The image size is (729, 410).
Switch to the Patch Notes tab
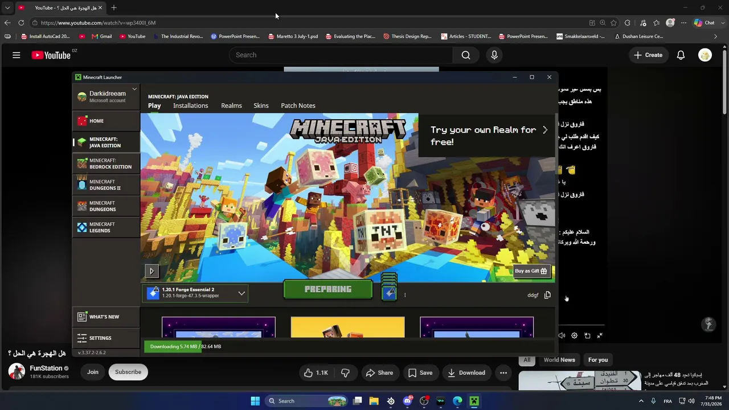point(298,105)
